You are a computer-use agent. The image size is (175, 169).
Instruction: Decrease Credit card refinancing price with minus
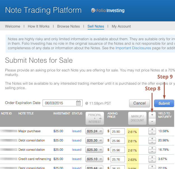click(152, 161)
